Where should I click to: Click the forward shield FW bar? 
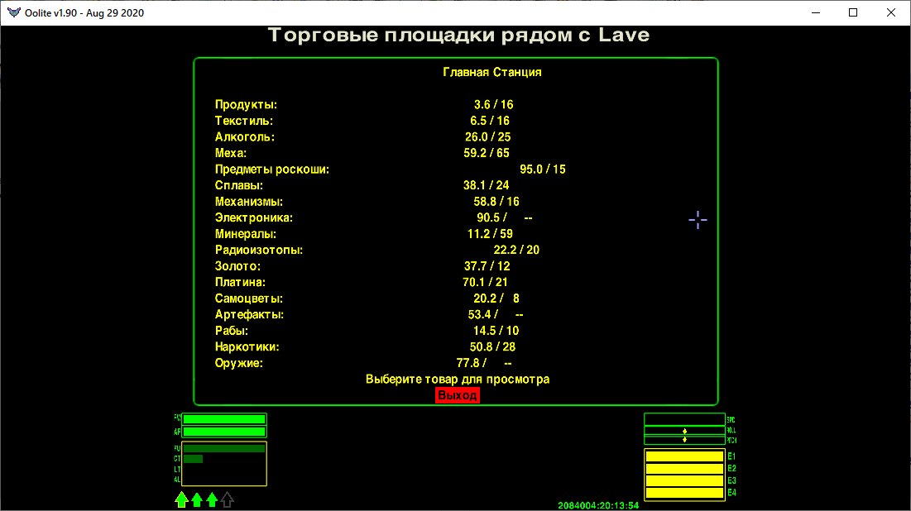tap(224, 419)
